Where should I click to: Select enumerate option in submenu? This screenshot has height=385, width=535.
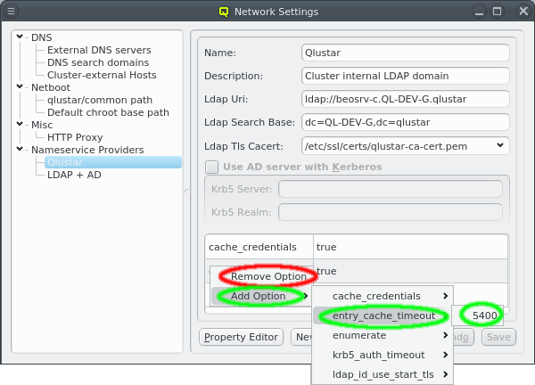[x=359, y=335]
